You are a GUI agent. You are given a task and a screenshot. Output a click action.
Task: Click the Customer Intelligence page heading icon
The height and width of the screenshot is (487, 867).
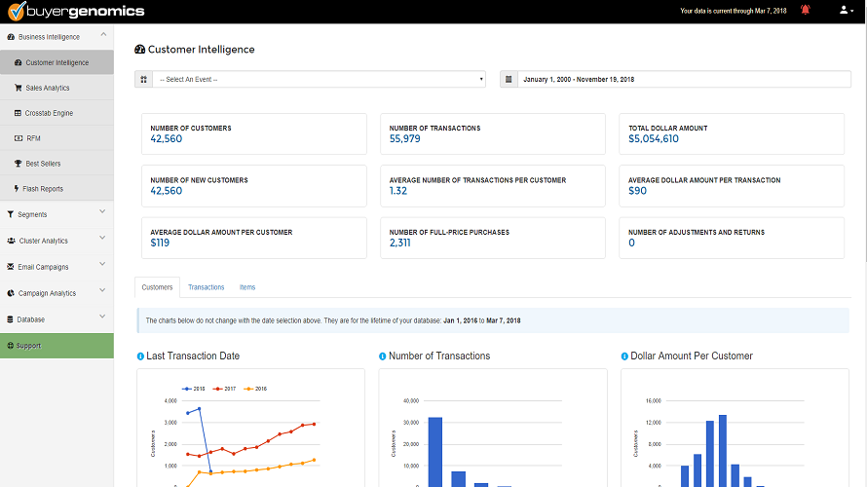pos(140,50)
